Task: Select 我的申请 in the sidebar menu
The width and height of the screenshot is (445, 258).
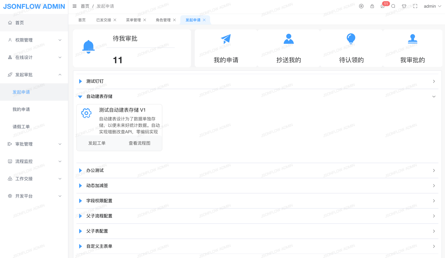Action: pos(21,109)
